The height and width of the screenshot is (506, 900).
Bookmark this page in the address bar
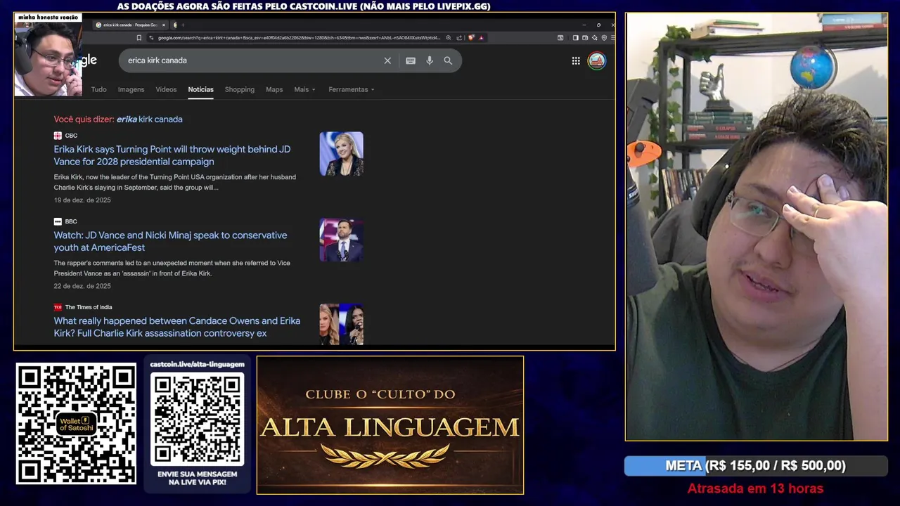point(139,38)
